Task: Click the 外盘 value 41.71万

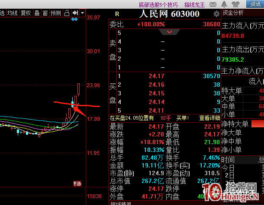Action: 152,196
